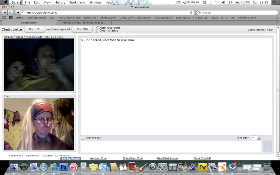Reload the page using the refresh icon
280x175 pixels.
click(191, 13)
